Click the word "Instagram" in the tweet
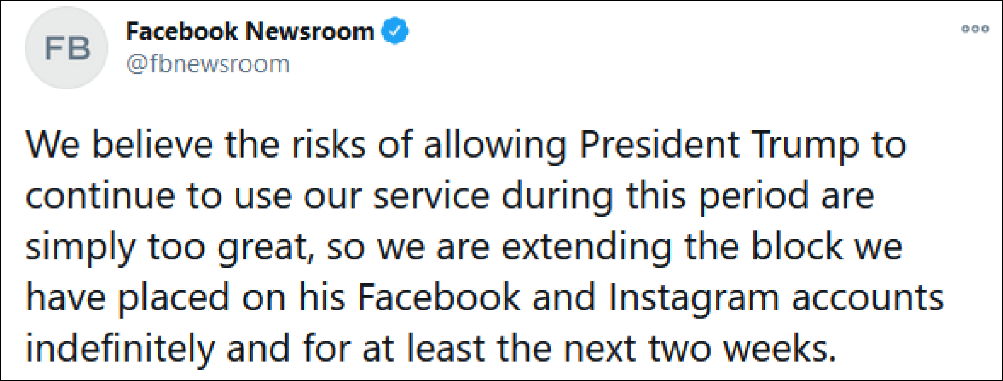Viewport: 1003px width, 381px height. pyautogui.click(x=693, y=298)
